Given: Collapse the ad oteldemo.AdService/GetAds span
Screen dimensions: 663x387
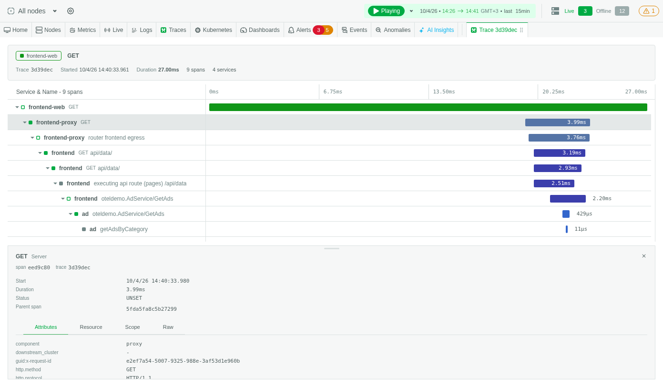Looking at the screenshot, I should (71, 214).
